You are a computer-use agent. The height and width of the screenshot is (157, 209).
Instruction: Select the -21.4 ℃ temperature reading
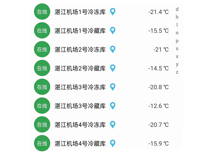159,12
